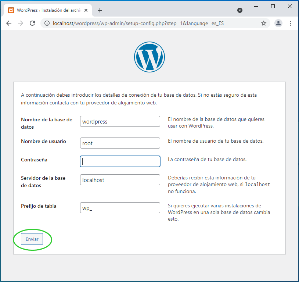The height and width of the screenshot is (282, 299).
Task: Open the Chrome profile avatar icon
Action: coord(278,23)
